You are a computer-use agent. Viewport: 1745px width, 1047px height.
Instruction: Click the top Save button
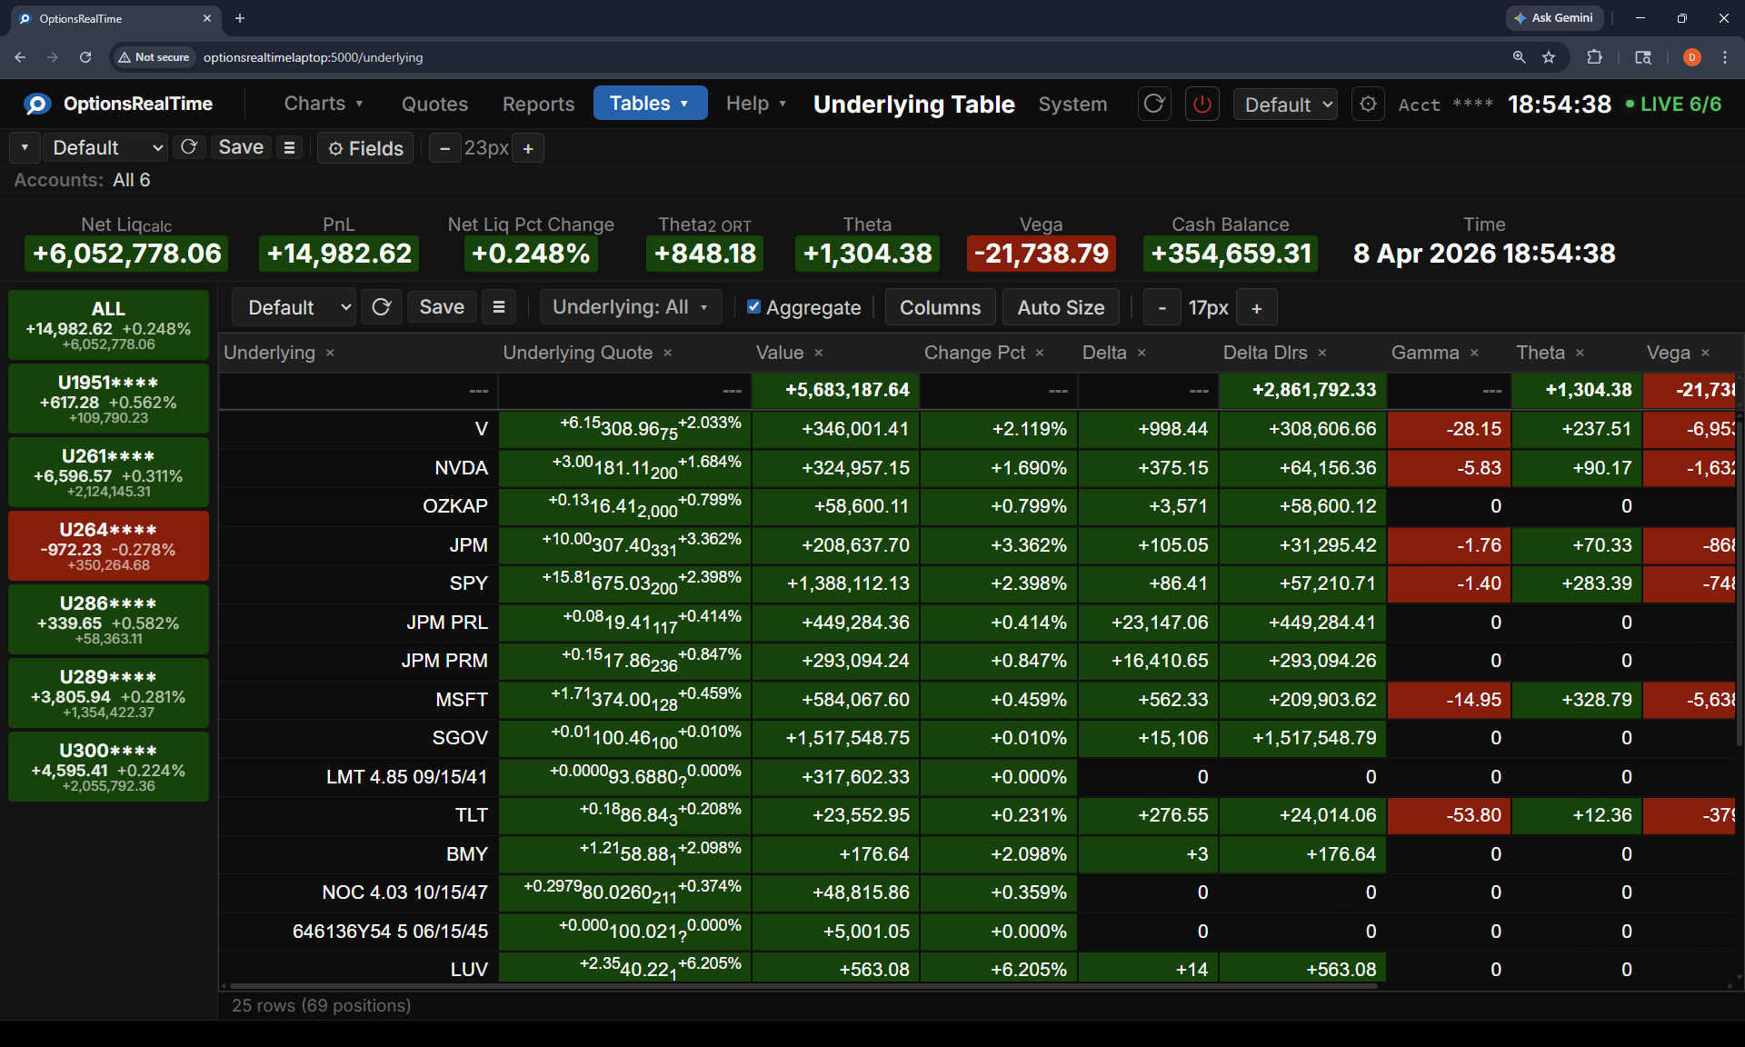coord(241,147)
